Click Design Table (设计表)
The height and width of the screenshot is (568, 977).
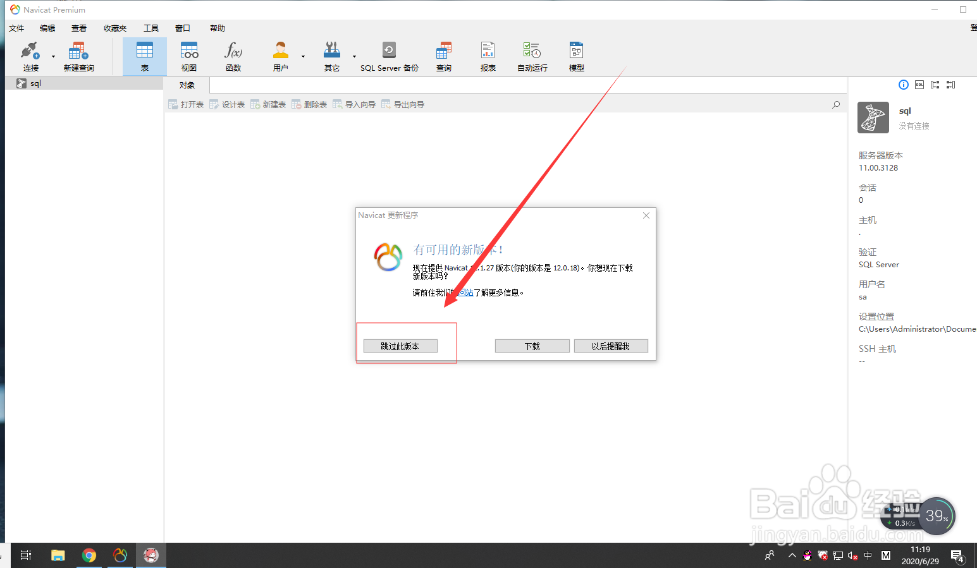click(227, 104)
